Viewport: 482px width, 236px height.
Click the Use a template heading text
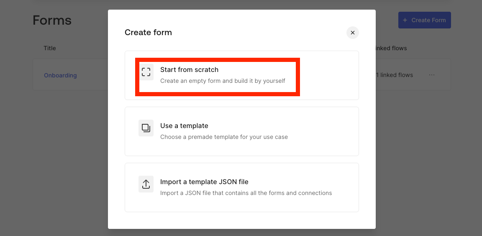[x=184, y=126]
